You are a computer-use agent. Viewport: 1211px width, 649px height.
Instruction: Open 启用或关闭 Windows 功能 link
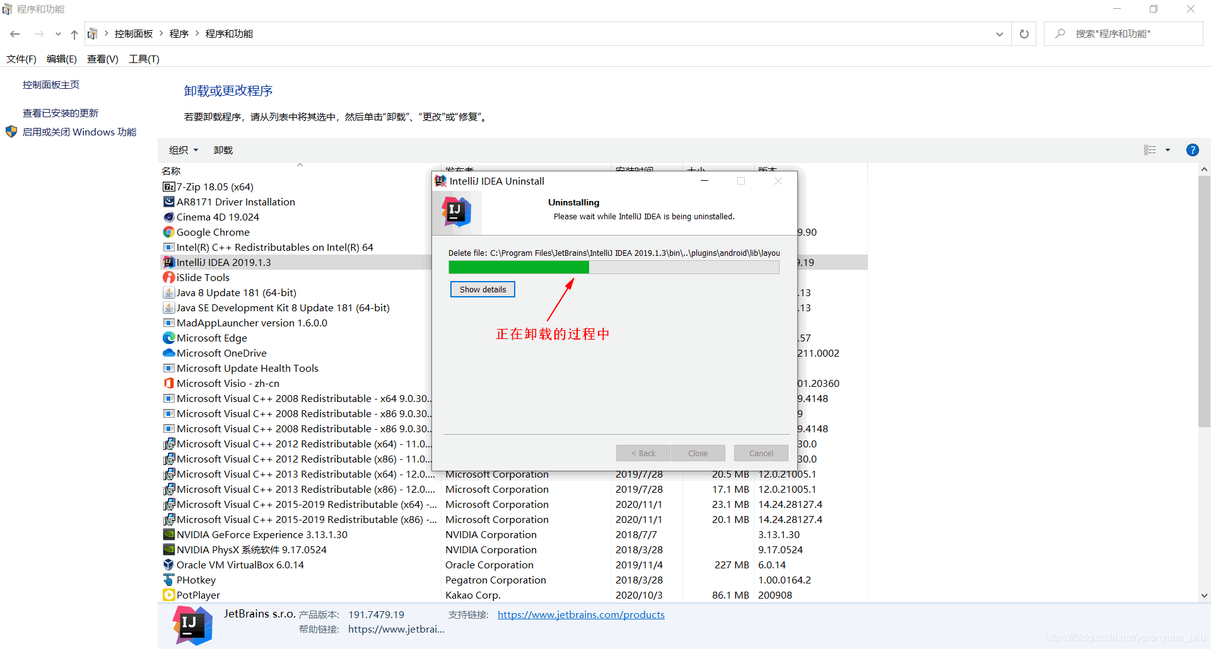(x=79, y=132)
